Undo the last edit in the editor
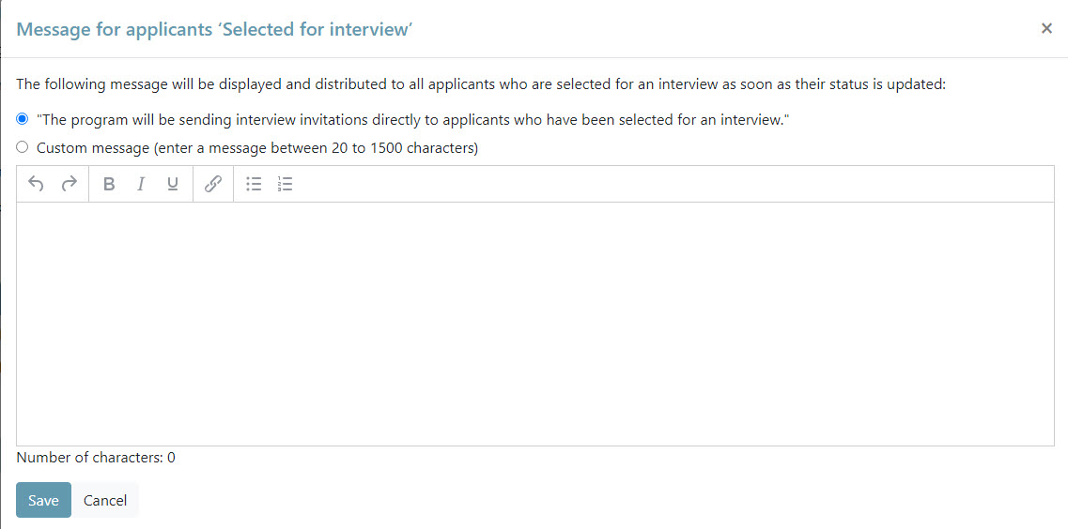This screenshot has height=529, width=1068. pyautogui.click(x=36, y=184)
